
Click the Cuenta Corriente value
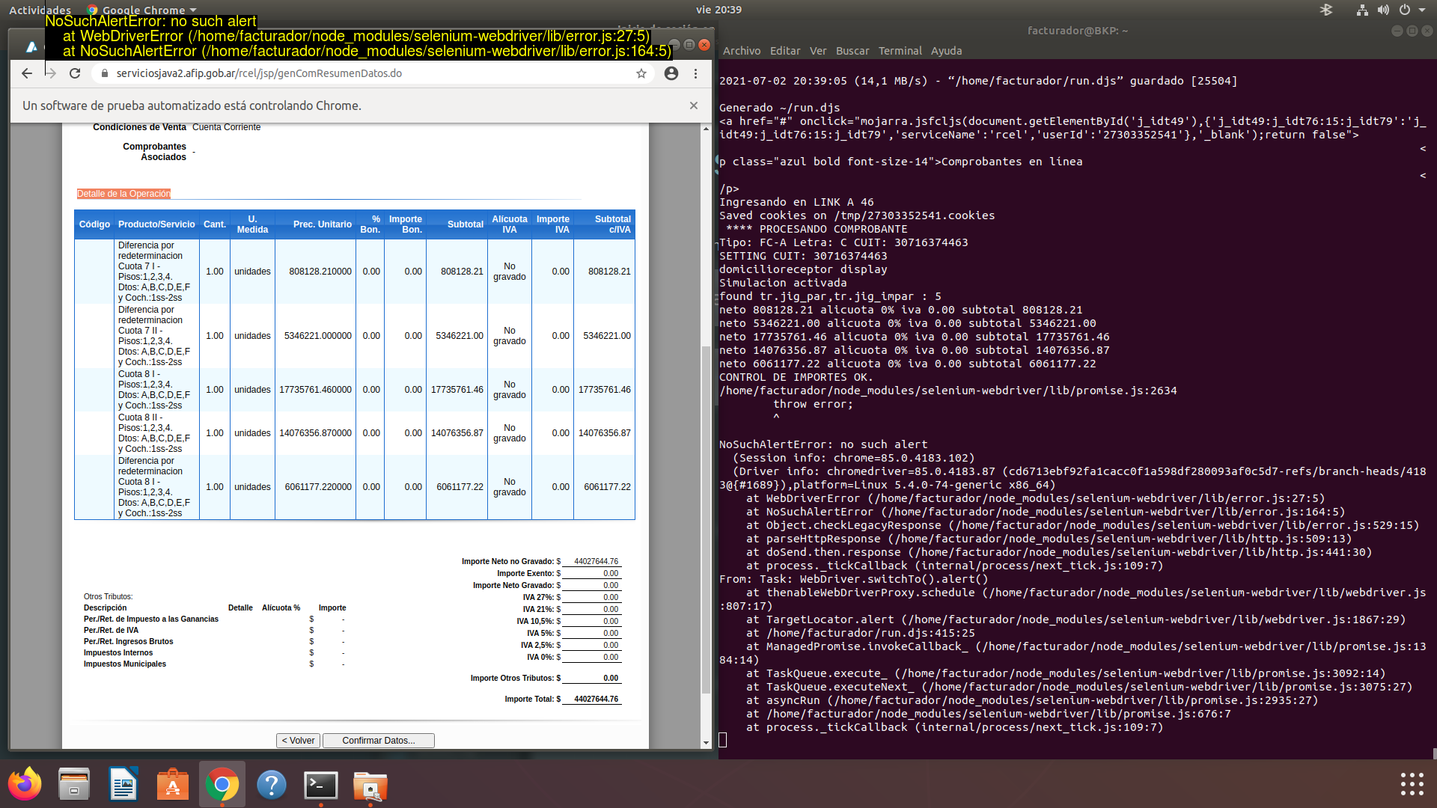pos(226,127)
